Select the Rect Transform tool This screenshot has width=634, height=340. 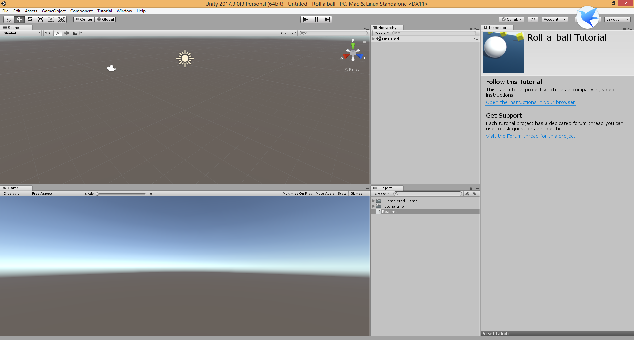tap(51, 19)
